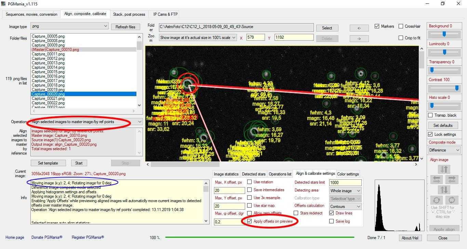Click the rotate clockwise align icon
Screen dimensions: 467x249
pos(452,200)
